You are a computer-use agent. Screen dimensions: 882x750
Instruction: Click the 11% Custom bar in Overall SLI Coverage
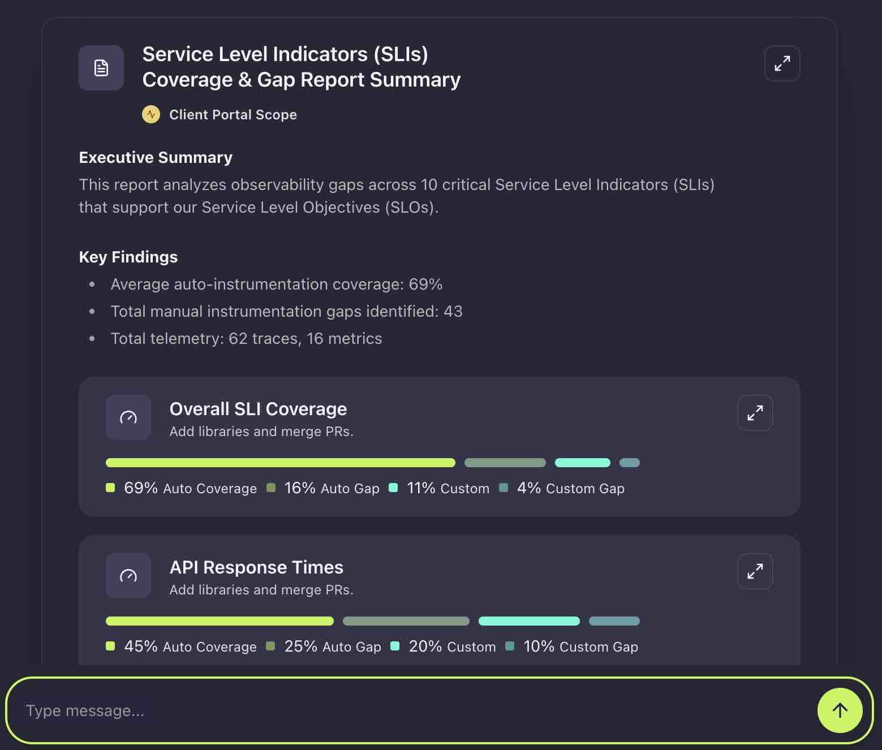click(582, 463)
